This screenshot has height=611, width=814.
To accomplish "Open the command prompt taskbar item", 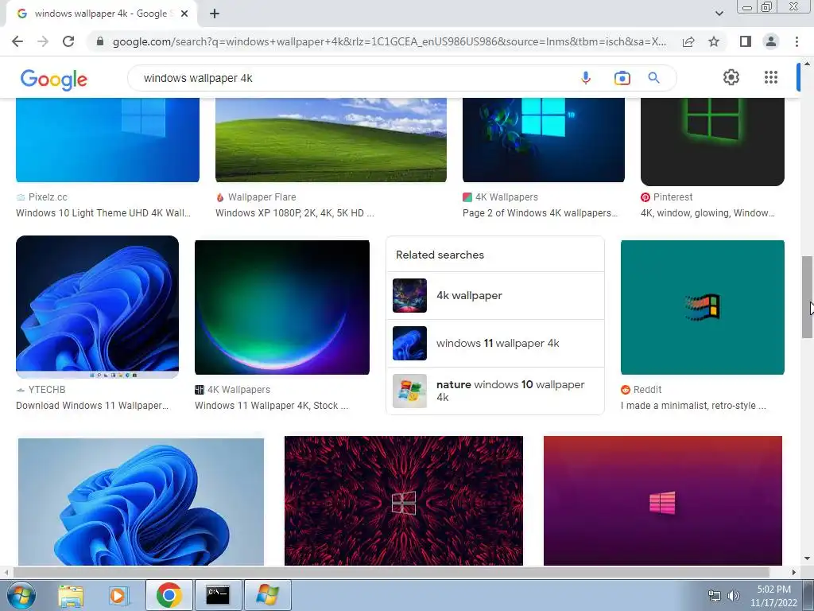I will coord(218,595).
